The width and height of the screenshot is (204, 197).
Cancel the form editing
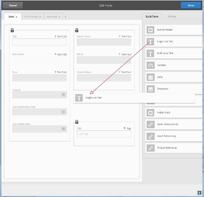13,5
